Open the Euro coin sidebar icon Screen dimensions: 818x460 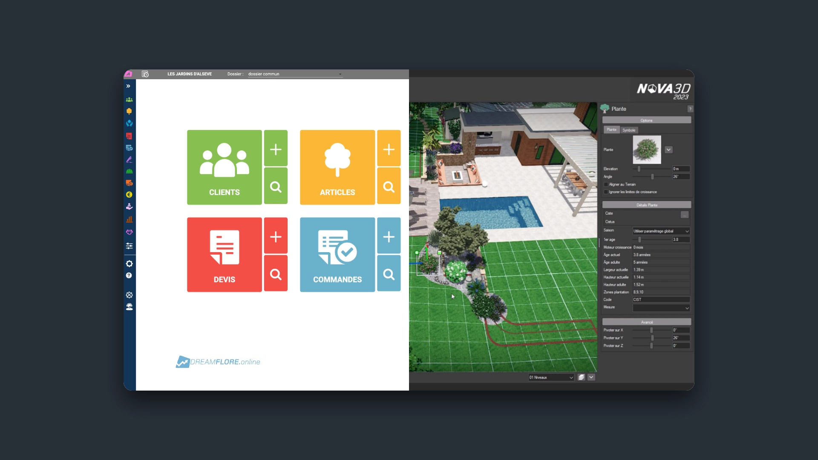129,195
